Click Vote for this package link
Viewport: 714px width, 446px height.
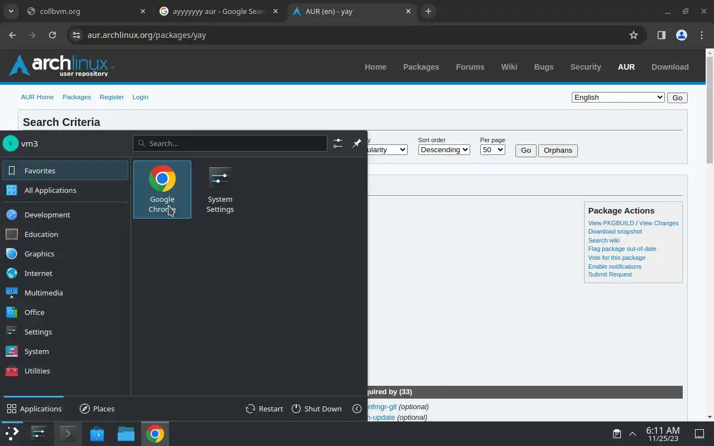click(616, 258)
